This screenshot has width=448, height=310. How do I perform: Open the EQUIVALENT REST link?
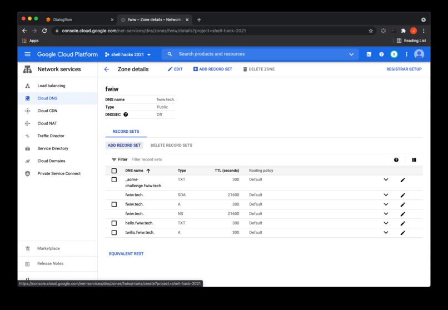pyautogui.click(x=126, y=254)
